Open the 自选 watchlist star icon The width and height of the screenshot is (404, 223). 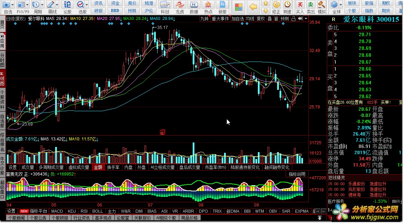pyautogui.click(x=6, y=4)
